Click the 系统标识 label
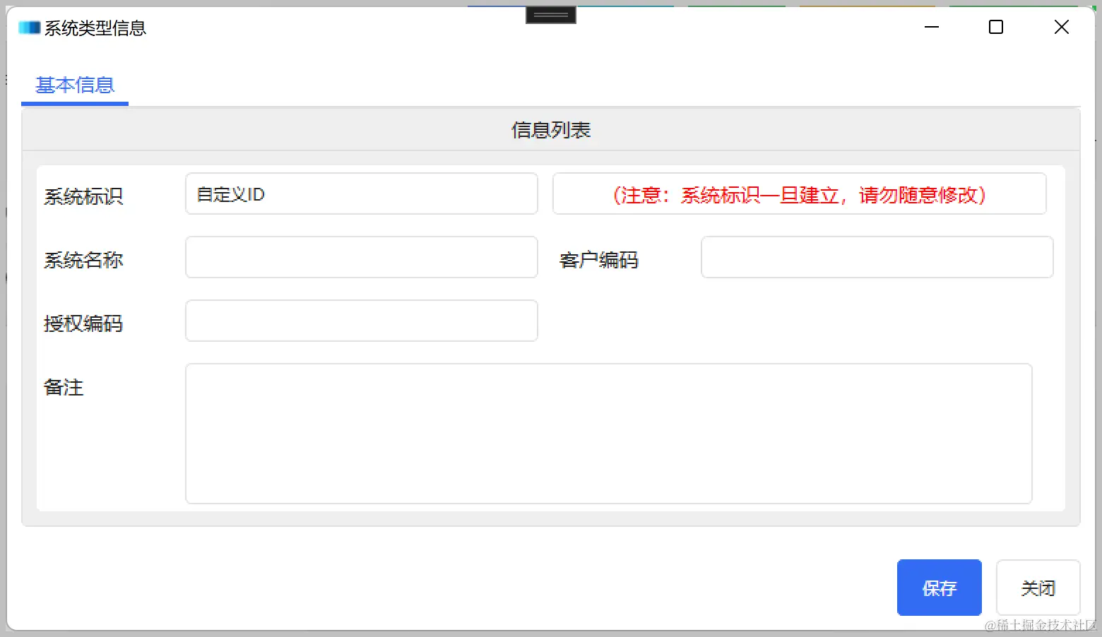 [x=83, y=196]
